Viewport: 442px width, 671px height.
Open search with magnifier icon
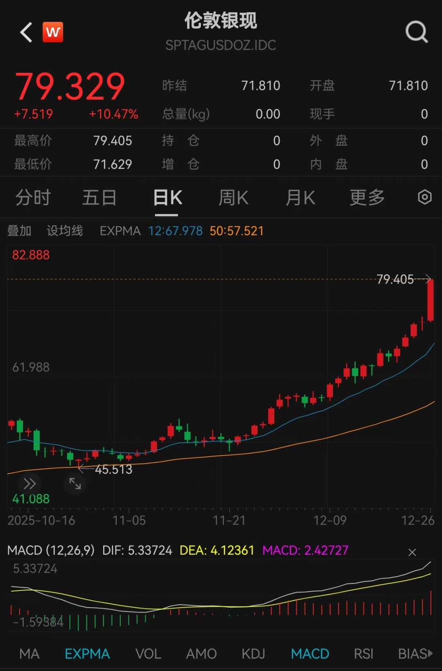[x=416, y=32]
